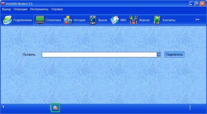
Task: Open the Выход menu
Action: pyautogui.click(x=6, y=9)
